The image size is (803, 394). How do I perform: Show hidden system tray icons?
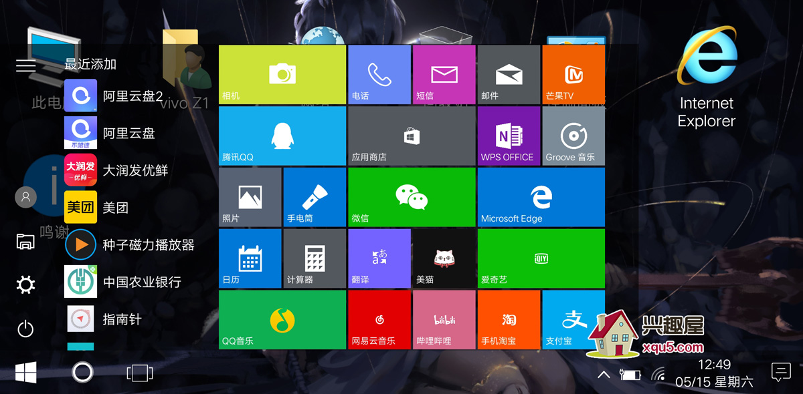click(x=603, y=375)
